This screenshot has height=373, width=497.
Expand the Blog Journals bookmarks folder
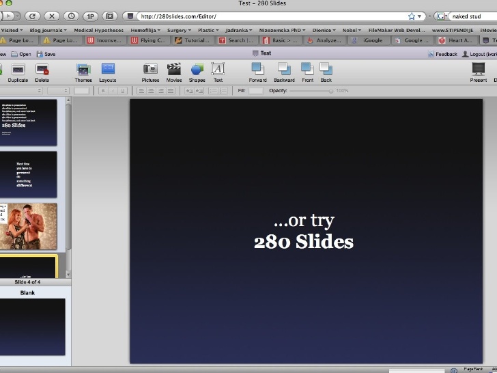coord(48,30)
